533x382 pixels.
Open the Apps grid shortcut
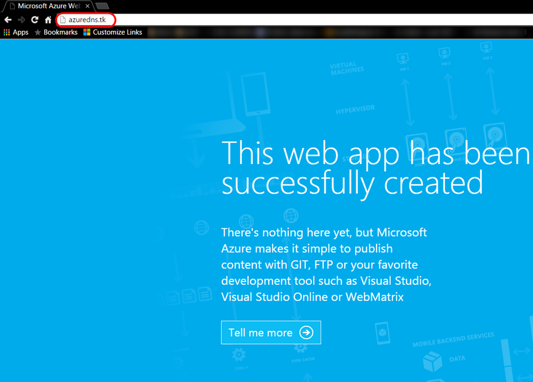tap(16, 32)
